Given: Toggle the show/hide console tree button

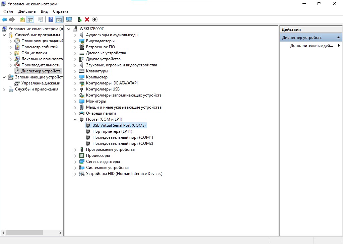Looking at the screenshot, I should 30,19.
